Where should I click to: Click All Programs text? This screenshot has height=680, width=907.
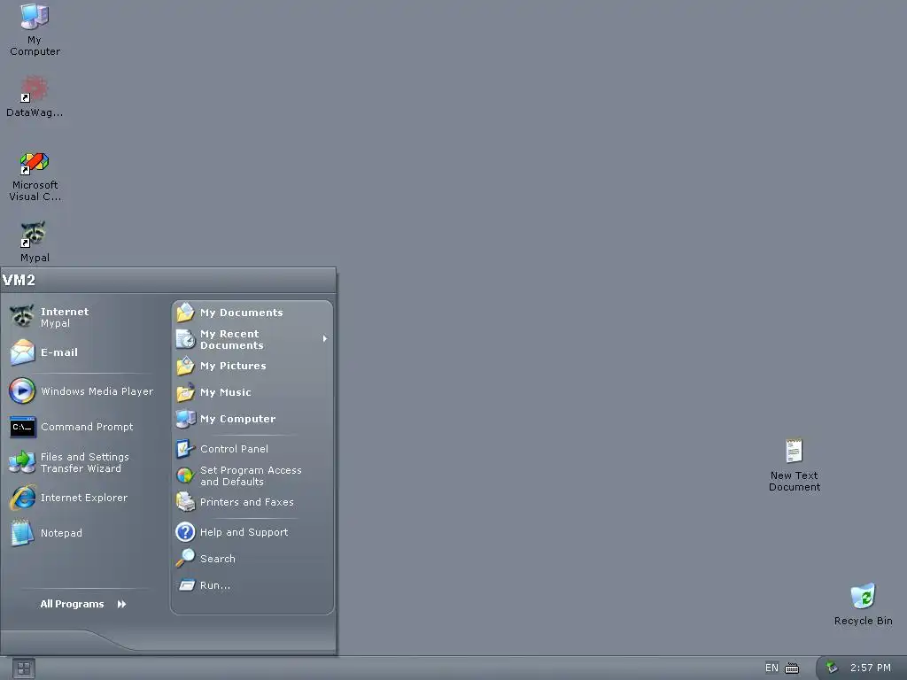pos(73,604)
